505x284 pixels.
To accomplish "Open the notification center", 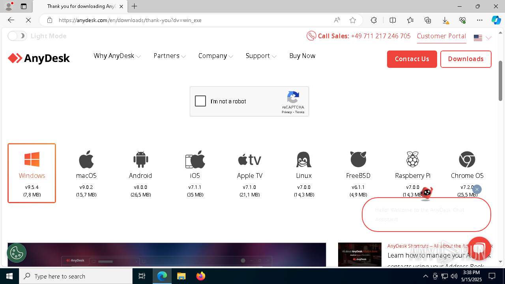I will [492, 276].
